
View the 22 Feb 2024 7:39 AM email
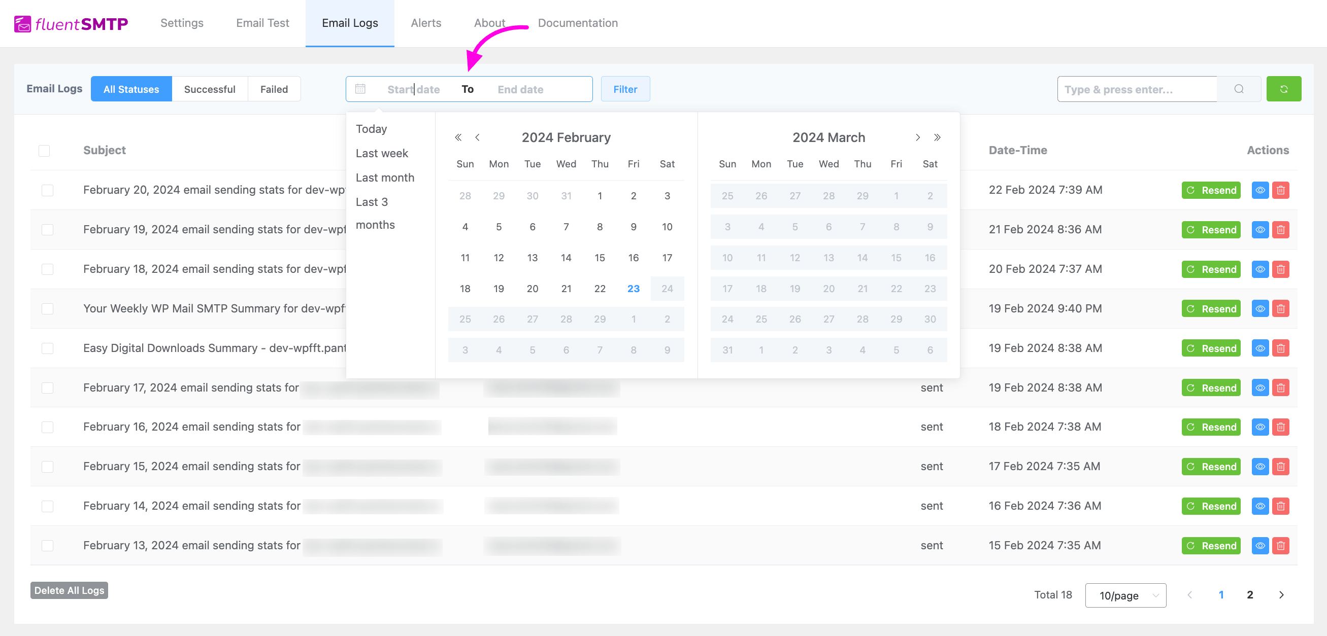point(1259,190)
